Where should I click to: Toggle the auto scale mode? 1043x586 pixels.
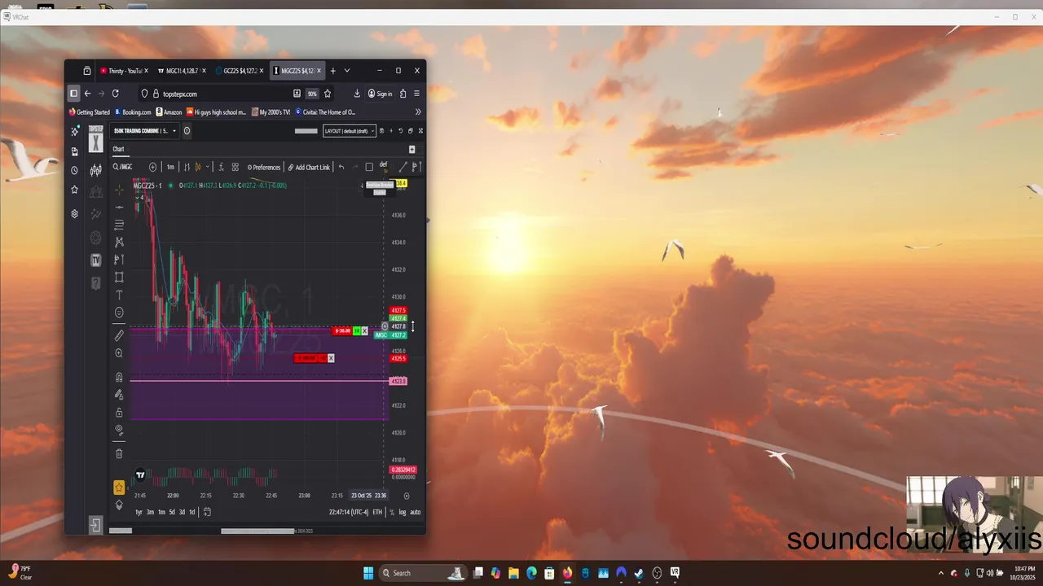coord(416,512)
